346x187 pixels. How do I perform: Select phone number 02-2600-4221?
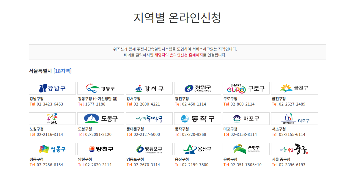click(x=147, y=104)
